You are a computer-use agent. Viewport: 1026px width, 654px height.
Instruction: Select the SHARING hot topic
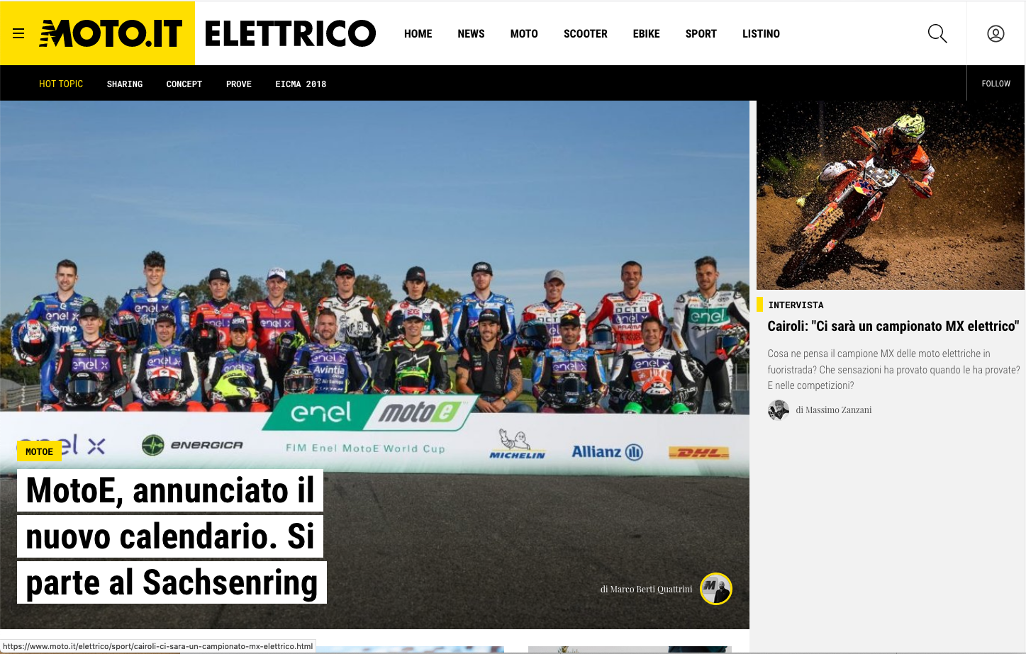pyautogui.click(x=125, y=84)
